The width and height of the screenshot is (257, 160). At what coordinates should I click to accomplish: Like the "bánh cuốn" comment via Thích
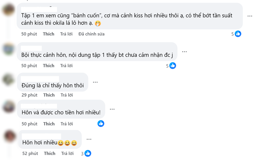49,34
